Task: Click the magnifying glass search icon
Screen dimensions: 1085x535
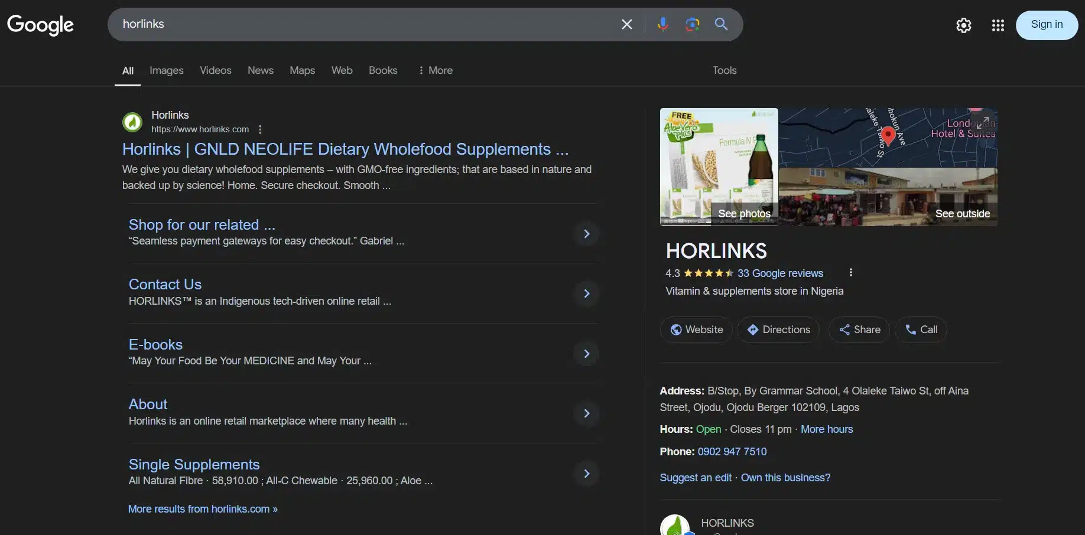Action: pyautogui.click(x=721, y=24)
